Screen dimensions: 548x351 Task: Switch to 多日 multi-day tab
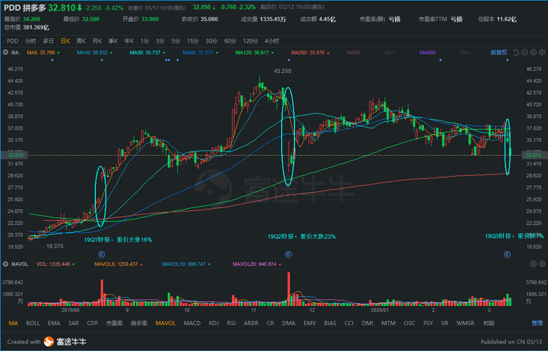pyautogui.click(x=48, y=41)
